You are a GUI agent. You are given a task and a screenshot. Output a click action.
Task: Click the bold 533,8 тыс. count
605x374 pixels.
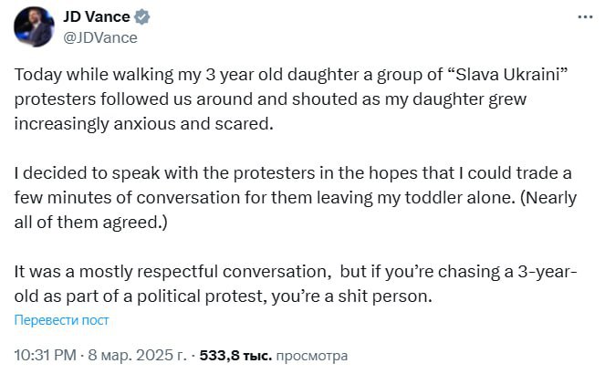pos(235,354)
